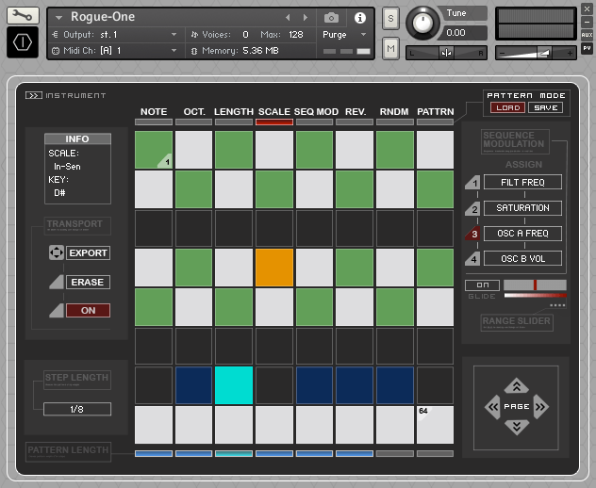This screenshot has width=596, height=488.
Task: Go to the next instrument preset arrow
Action: (305, 17)
